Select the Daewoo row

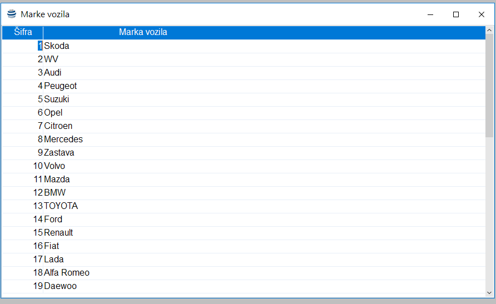[61, 286]
